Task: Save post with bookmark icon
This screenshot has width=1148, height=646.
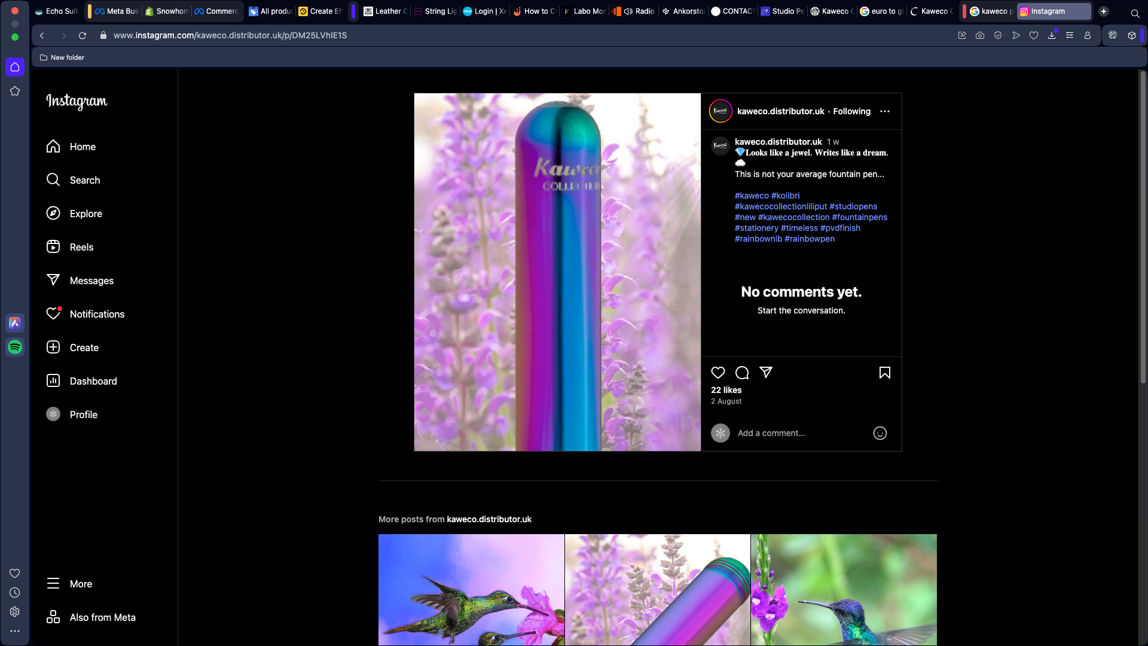Action: (x=885, y=373)
